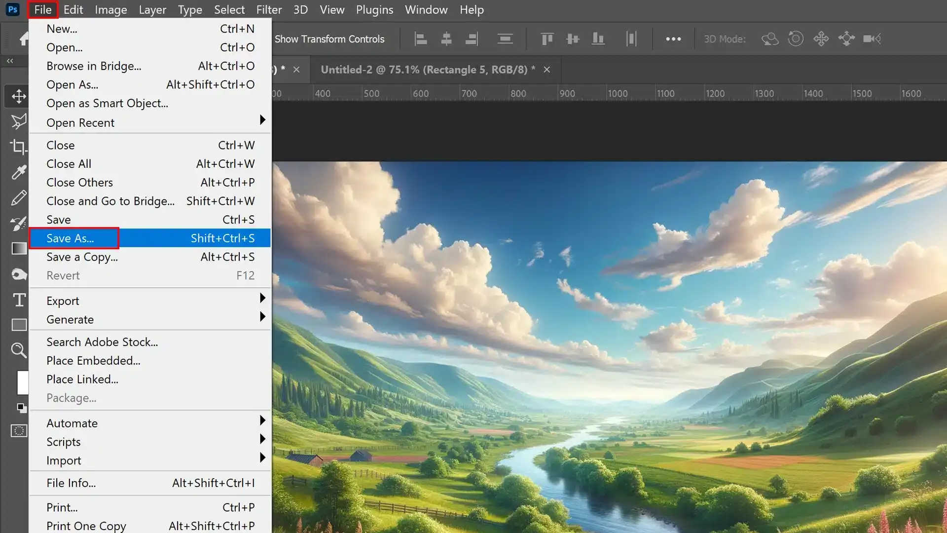Select the Move tool in toolbar
Screen dimensions: 947x533
click(x=19, y=96)
